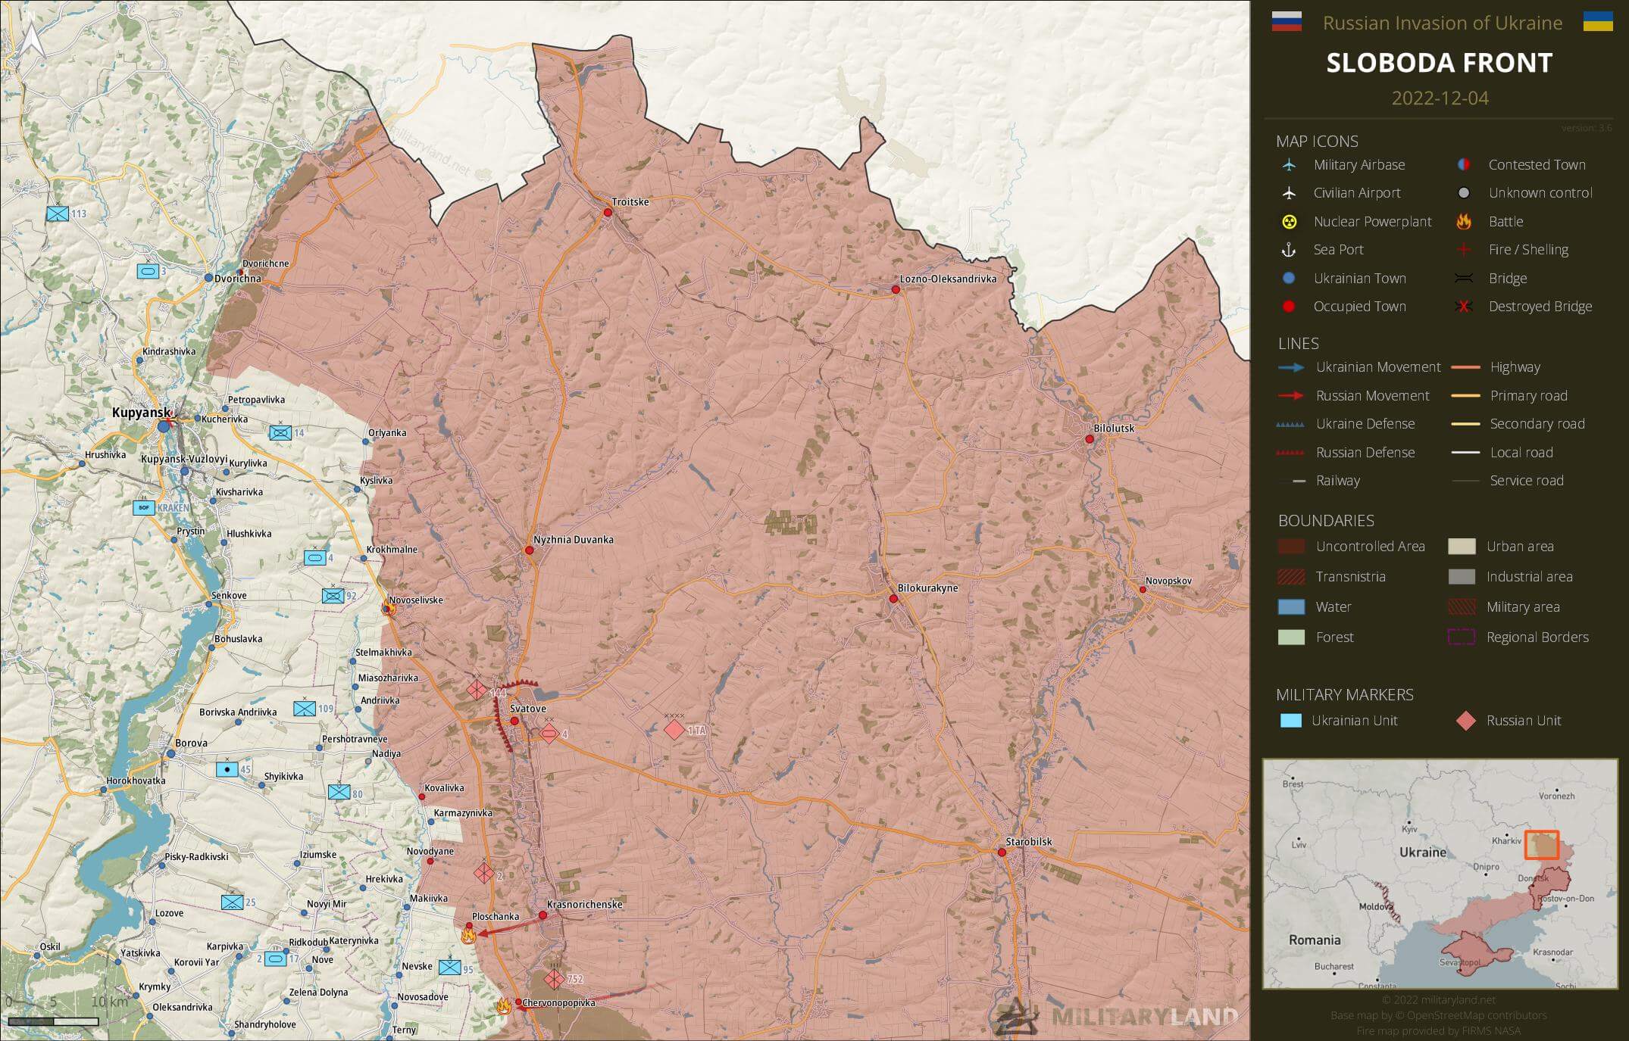Click the "SLOBODA FRONT" title

point(1439,63)
